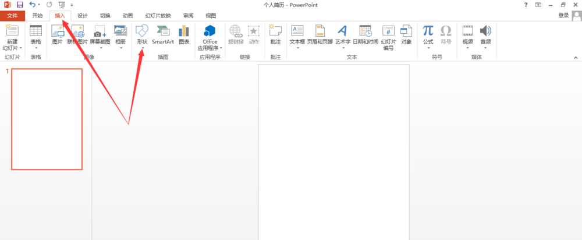Viewport: 582px width, 240px height.
Task: Open the undo history dropdown arrow
Action: [x=39, y=5]
